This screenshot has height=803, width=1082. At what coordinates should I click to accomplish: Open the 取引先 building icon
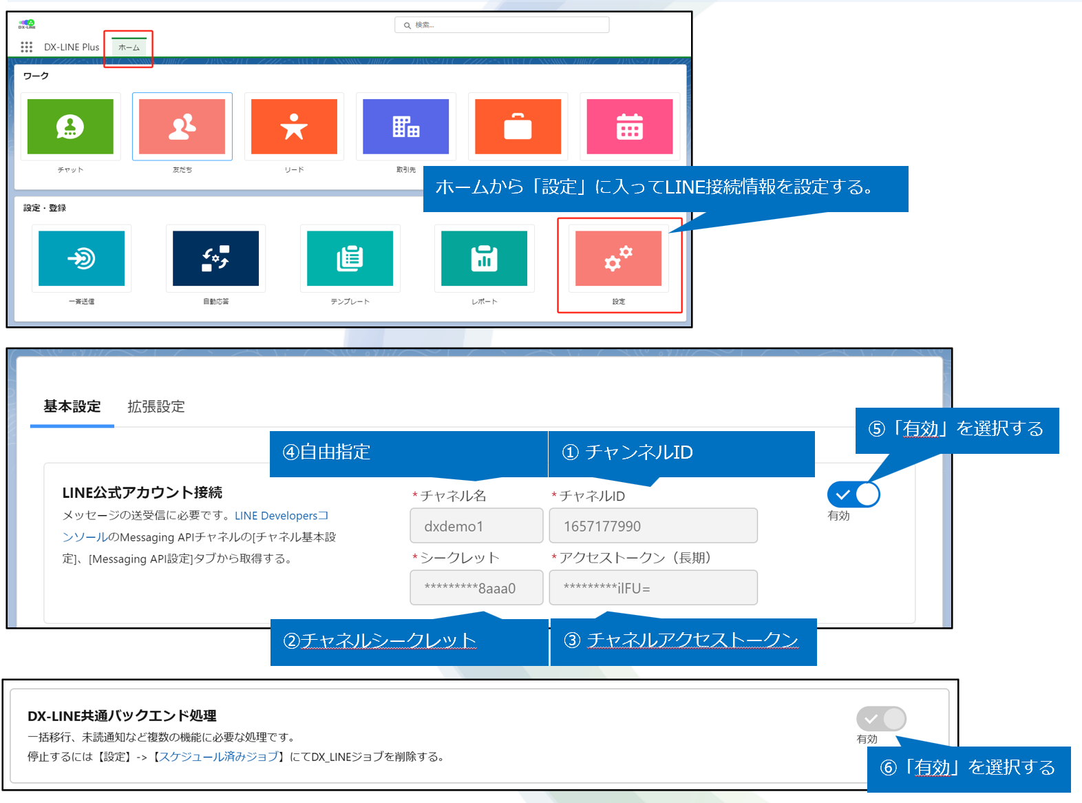click(x=405, y=127)
